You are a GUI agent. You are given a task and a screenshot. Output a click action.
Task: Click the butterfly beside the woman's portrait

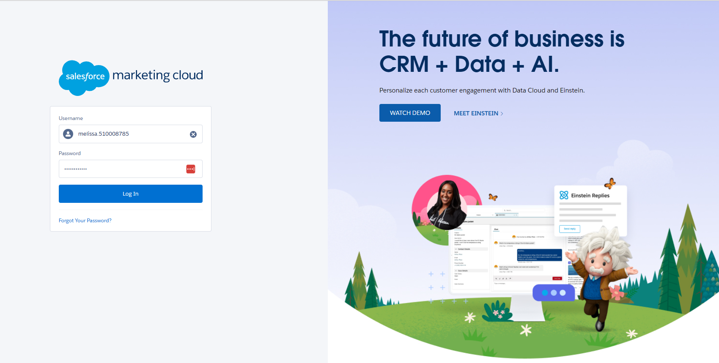(x=493, y=197)
